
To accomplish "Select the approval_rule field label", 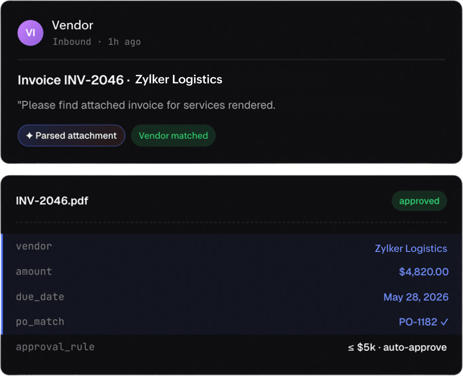I will click(x=55, y=347).
